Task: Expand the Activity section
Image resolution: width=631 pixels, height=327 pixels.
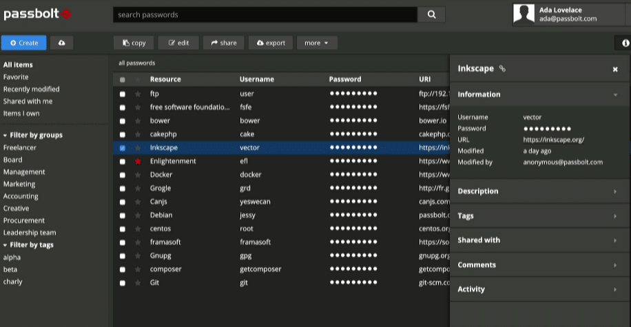Action: coord(539,289)
